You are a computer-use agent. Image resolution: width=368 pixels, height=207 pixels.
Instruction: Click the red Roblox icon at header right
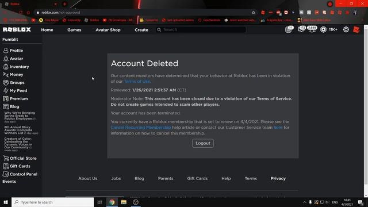pos(356,29)
